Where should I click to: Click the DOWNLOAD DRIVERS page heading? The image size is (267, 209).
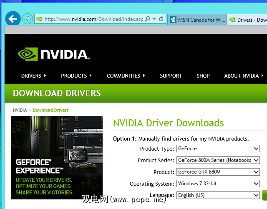pos(57,93)
